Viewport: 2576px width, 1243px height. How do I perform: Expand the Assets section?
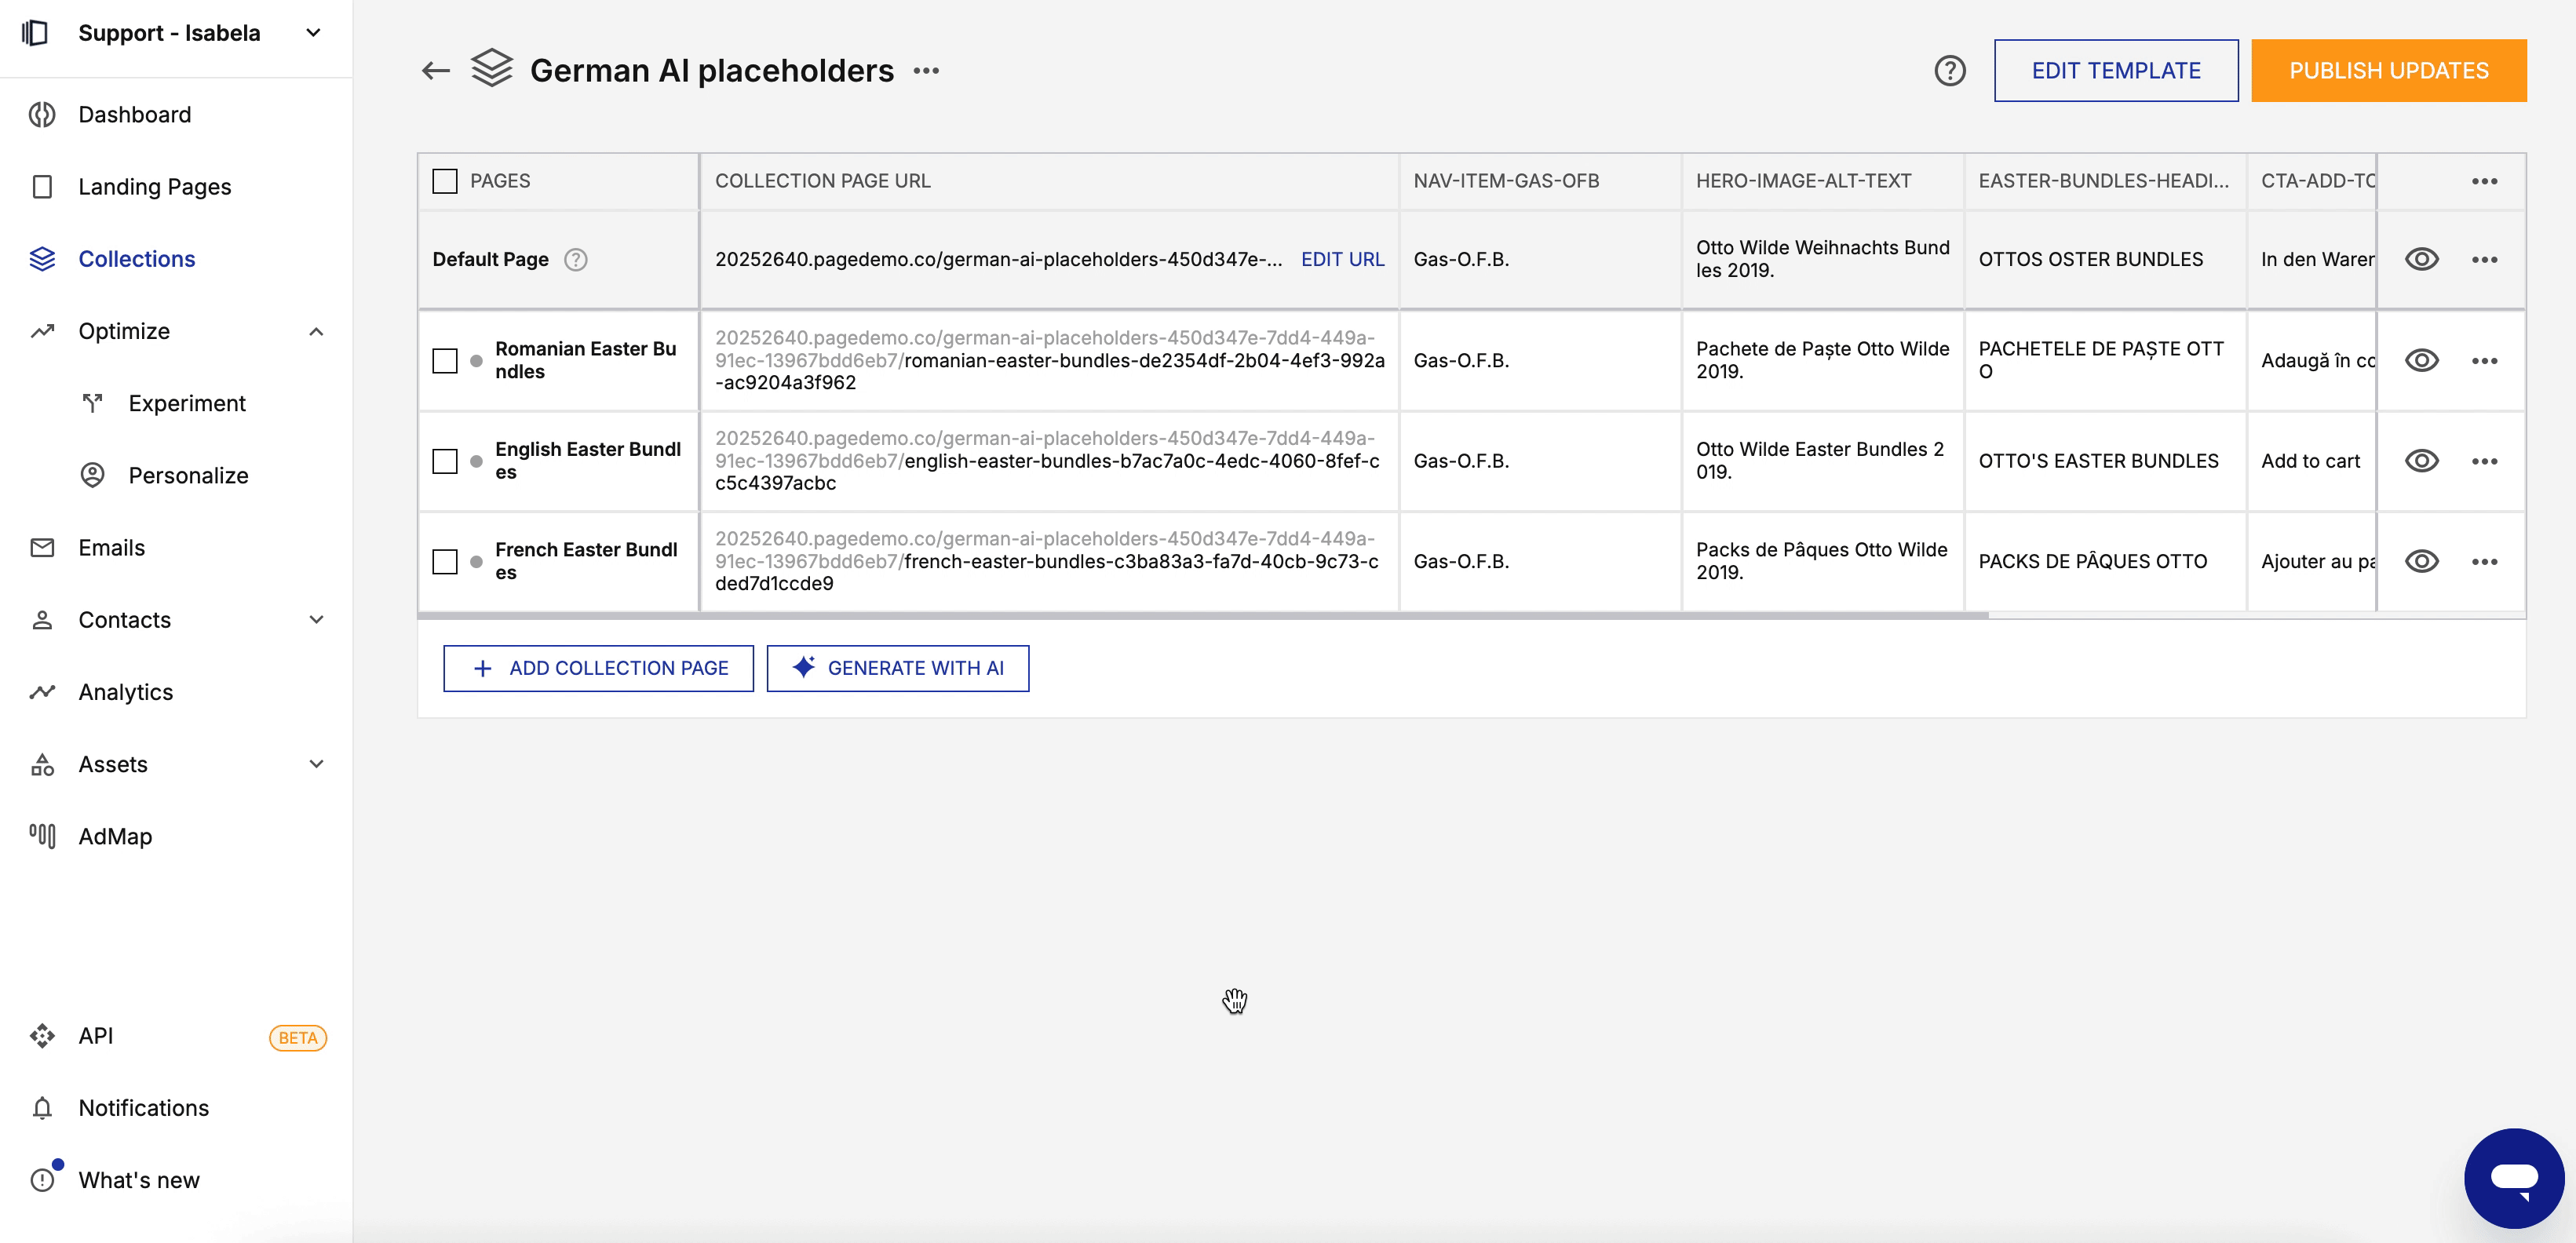point(316,763)
